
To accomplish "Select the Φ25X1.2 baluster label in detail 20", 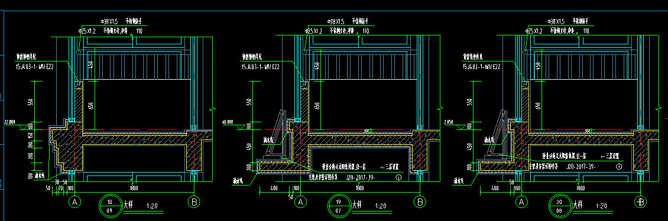I will 534,31.
